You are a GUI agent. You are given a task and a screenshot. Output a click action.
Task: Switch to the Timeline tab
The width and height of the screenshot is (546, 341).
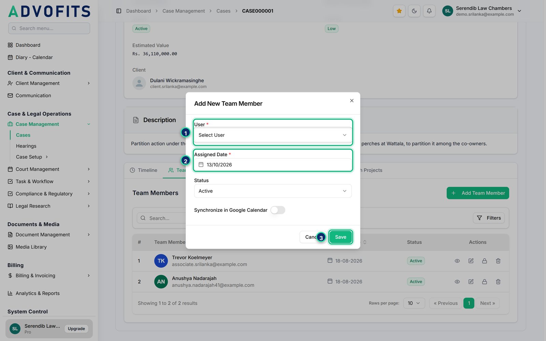point(144,170)
